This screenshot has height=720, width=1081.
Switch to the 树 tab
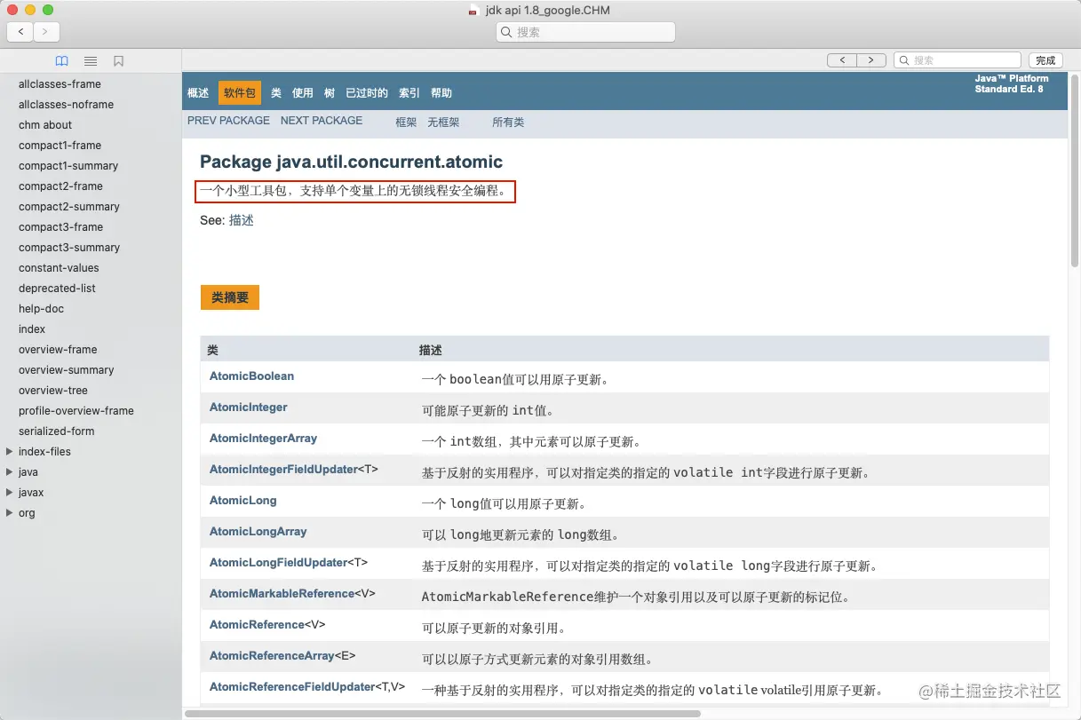click(x=329, y=92)
